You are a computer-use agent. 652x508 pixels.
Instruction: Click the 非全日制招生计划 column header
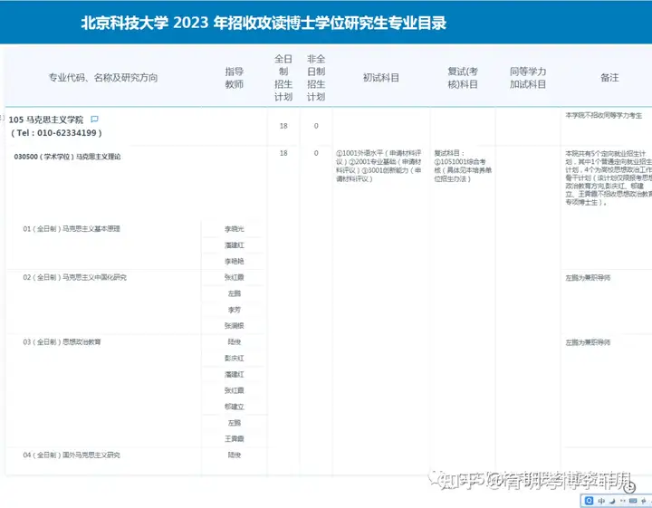click(316, 78)
